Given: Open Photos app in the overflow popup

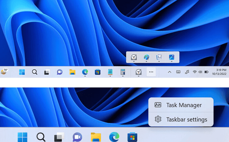Looking at the screenshot, I should pos(172,57).
